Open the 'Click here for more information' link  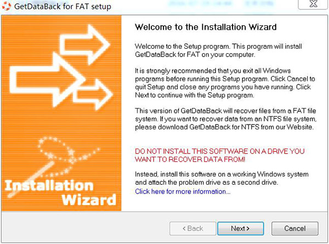[183, 191]
